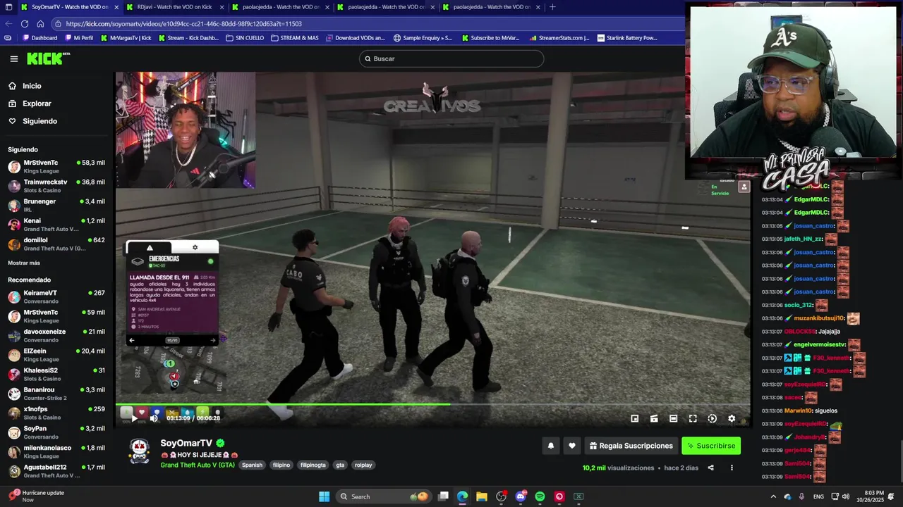This screenshot has height=507, width=903.
Task: Open Hurricane update weather widget
Action: [x=37, y=496]
